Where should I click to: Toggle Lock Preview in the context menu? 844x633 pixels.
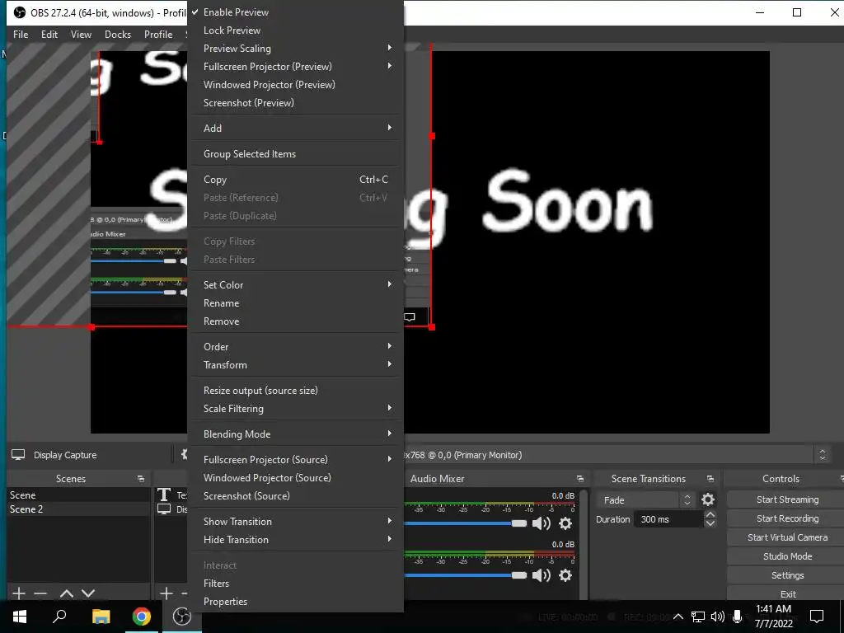coord(296,30)
